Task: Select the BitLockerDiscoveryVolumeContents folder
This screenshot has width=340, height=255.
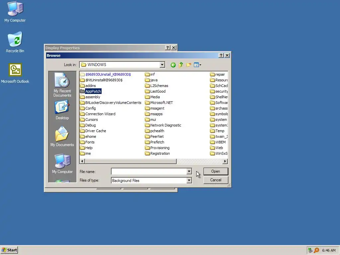Action: click(x=111, y=103)
